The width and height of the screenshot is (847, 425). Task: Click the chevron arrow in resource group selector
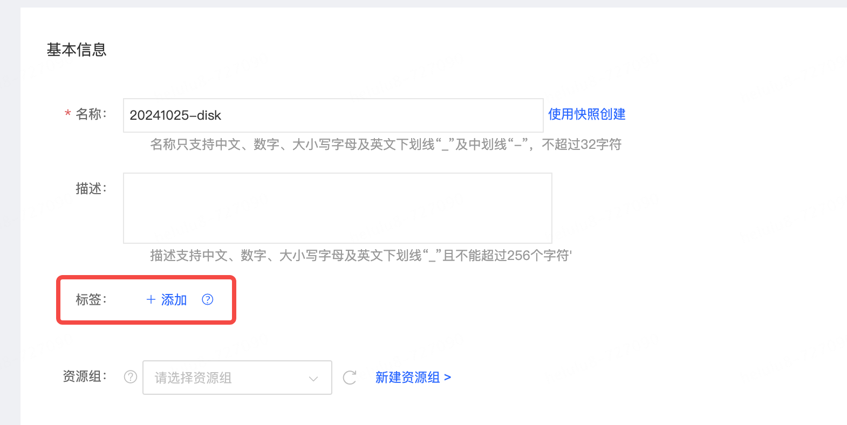click(313, 378)
